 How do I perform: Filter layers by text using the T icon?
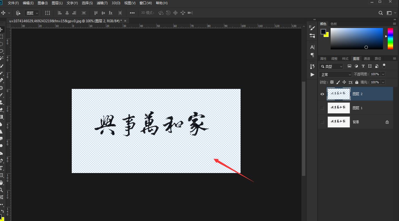363,66
